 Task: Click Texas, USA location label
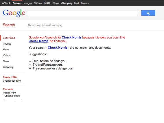pyautogui.click(x=10, y=77)
